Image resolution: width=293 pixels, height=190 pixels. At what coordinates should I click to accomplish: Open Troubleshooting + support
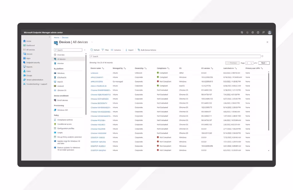click(35, 84)
